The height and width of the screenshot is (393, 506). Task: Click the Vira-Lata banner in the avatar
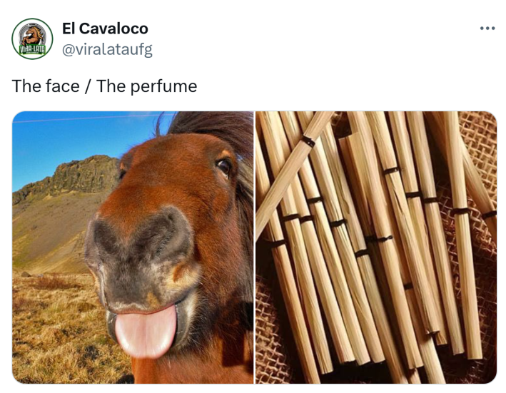click(32, 50)
